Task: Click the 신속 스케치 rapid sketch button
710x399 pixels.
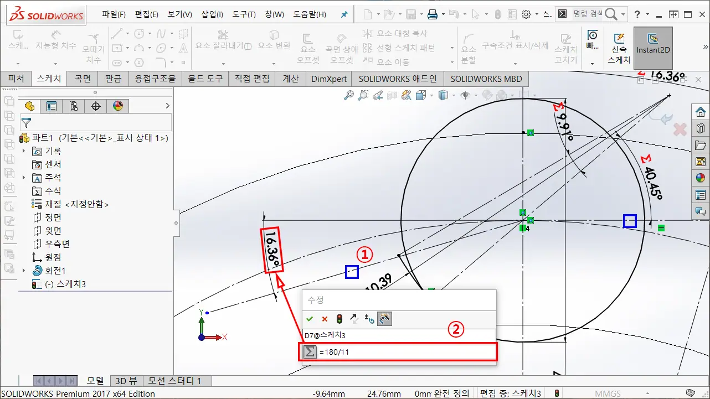Action: 619,48
